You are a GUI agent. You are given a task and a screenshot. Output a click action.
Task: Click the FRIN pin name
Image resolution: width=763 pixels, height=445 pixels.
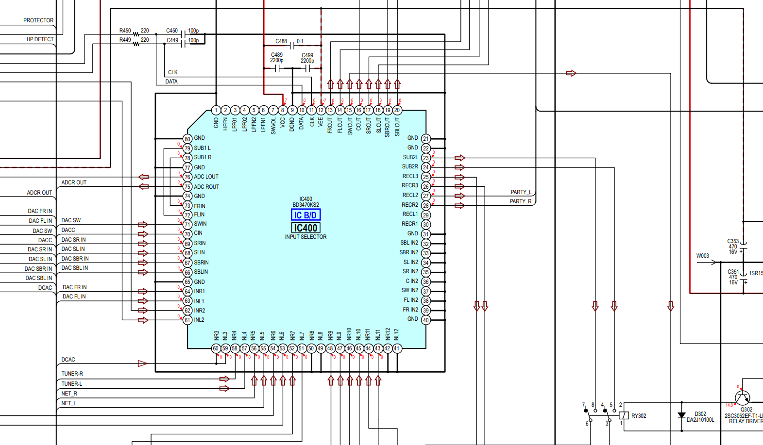pos(200,206)
